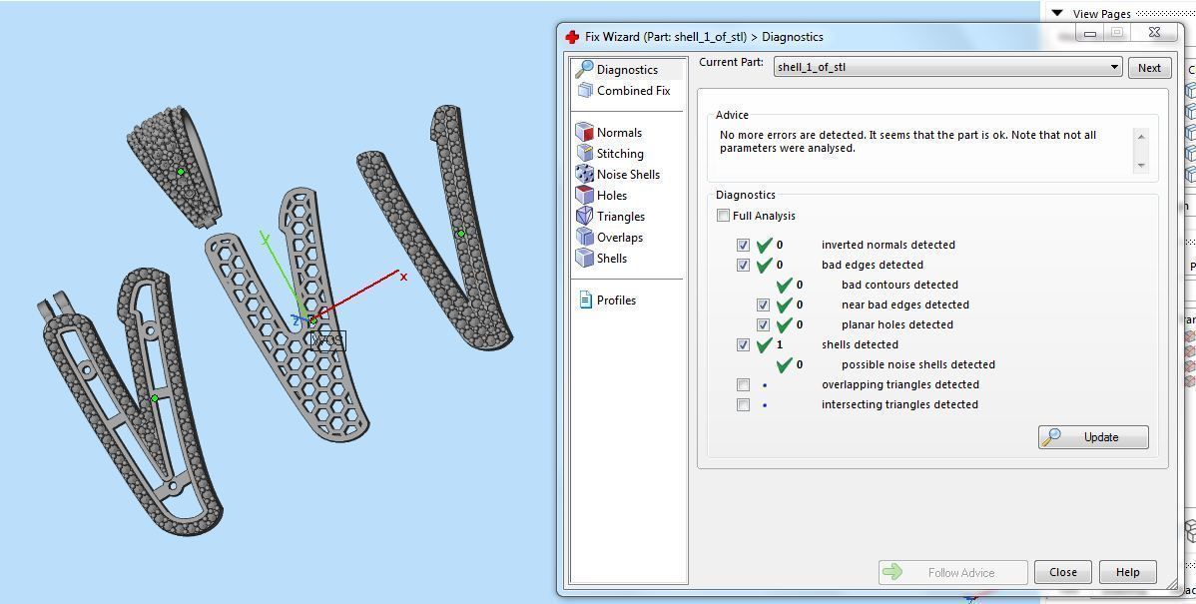Image resolution: width=1196 pixels, height=604 pixels.
Task: Open the Noise Shells fix page
Action: click(x=628, y=174)
